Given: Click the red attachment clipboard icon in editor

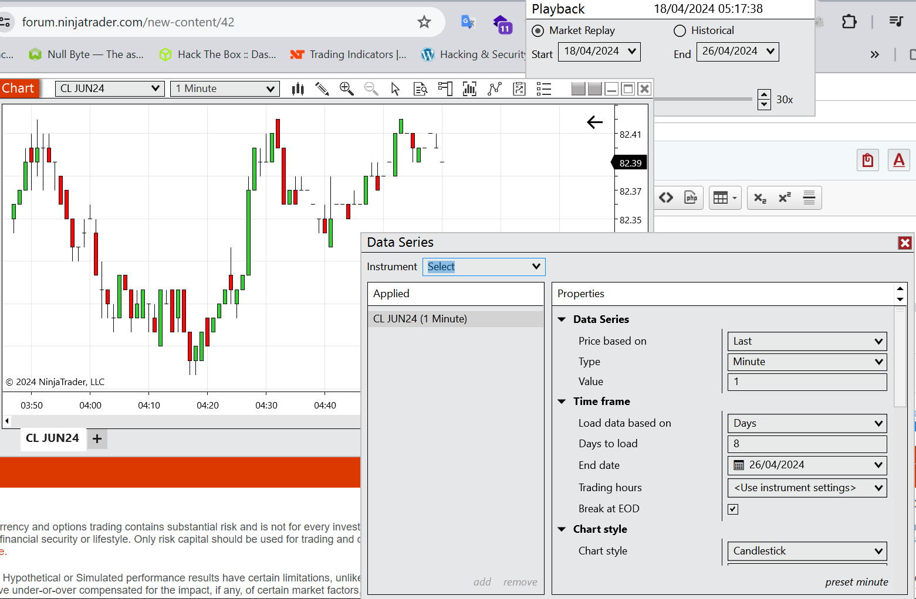Looking at the screenshot, I should point(868,160).
